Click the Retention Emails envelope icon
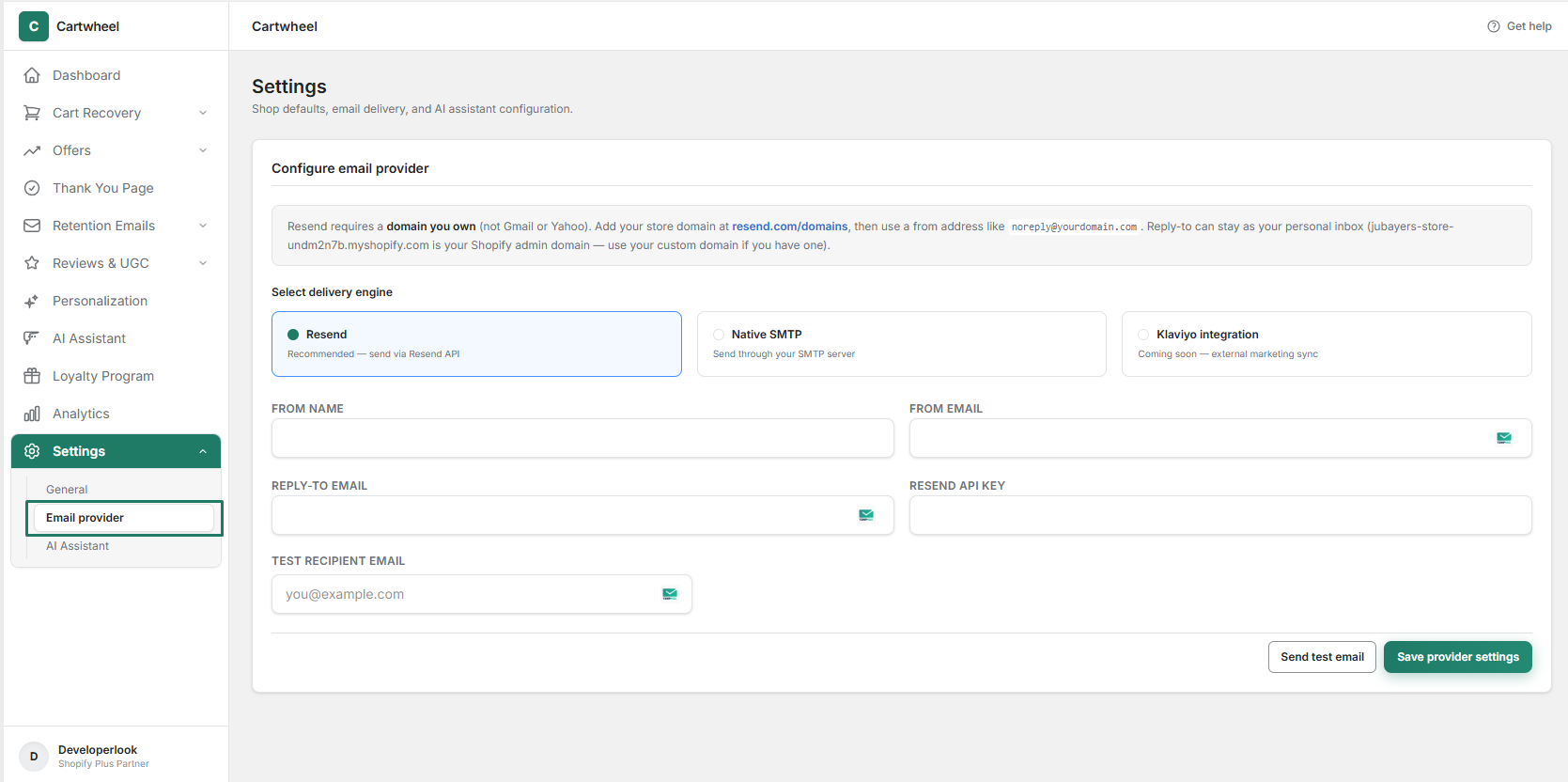Screen dimensions: 1568x782 tap(32, 226)
